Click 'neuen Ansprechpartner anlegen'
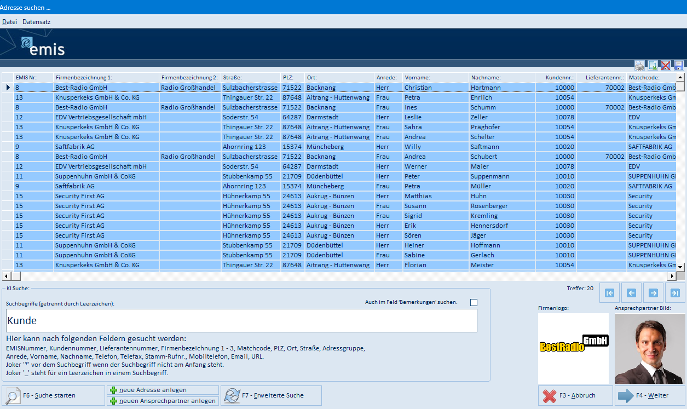Viewport: 687px width, 409px height. 163,401
